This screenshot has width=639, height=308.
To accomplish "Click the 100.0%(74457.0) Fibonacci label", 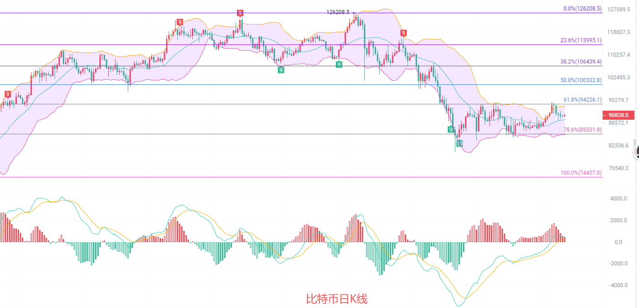I will click(x=581, y=173).
